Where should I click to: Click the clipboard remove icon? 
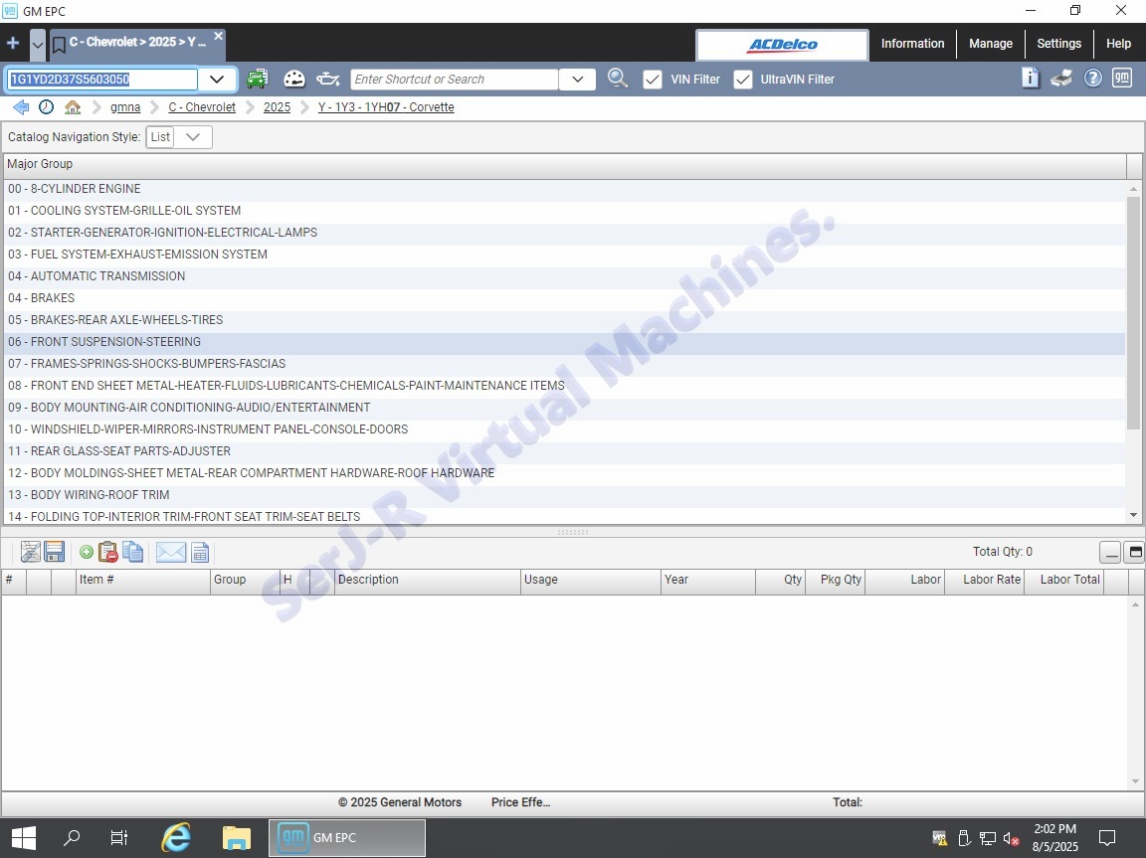pos(108,552)
